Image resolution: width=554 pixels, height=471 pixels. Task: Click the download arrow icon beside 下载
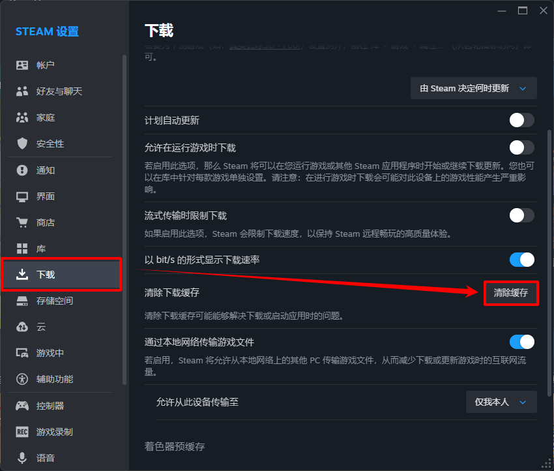[x=22, y=275]
